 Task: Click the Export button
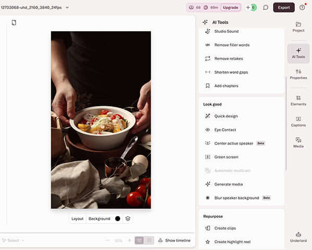(x=284, y=8)
